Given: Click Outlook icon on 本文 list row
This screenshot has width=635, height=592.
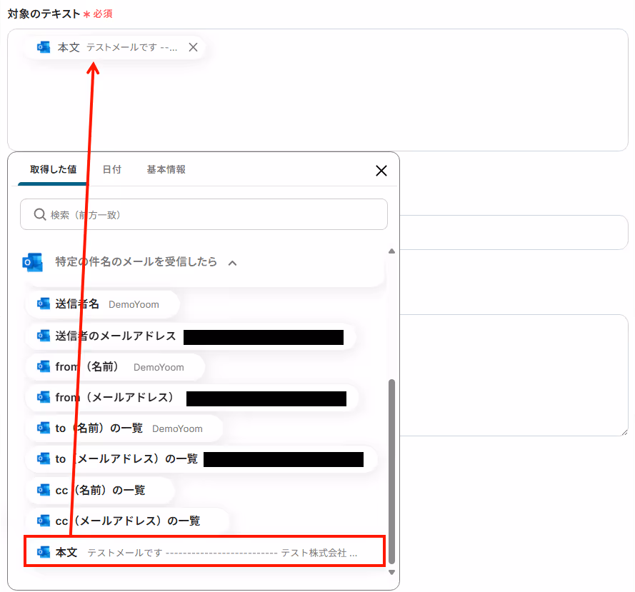Looking at the screenshot, I should pyautogui.click(x=44, y=552).
